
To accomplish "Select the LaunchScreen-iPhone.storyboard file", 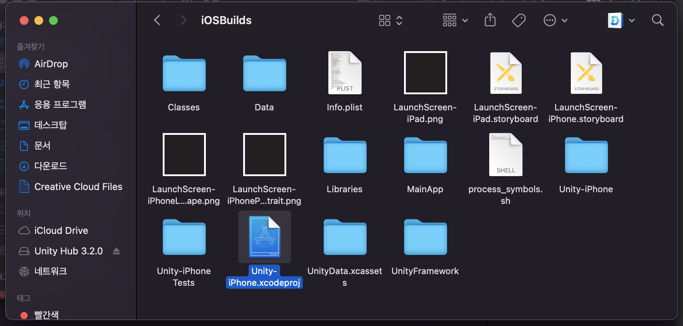I will point(586,73).
